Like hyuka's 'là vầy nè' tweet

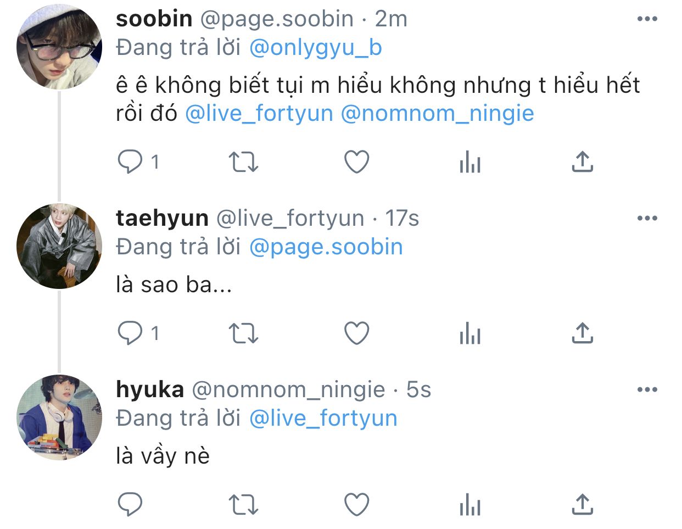tap(357, 505)
